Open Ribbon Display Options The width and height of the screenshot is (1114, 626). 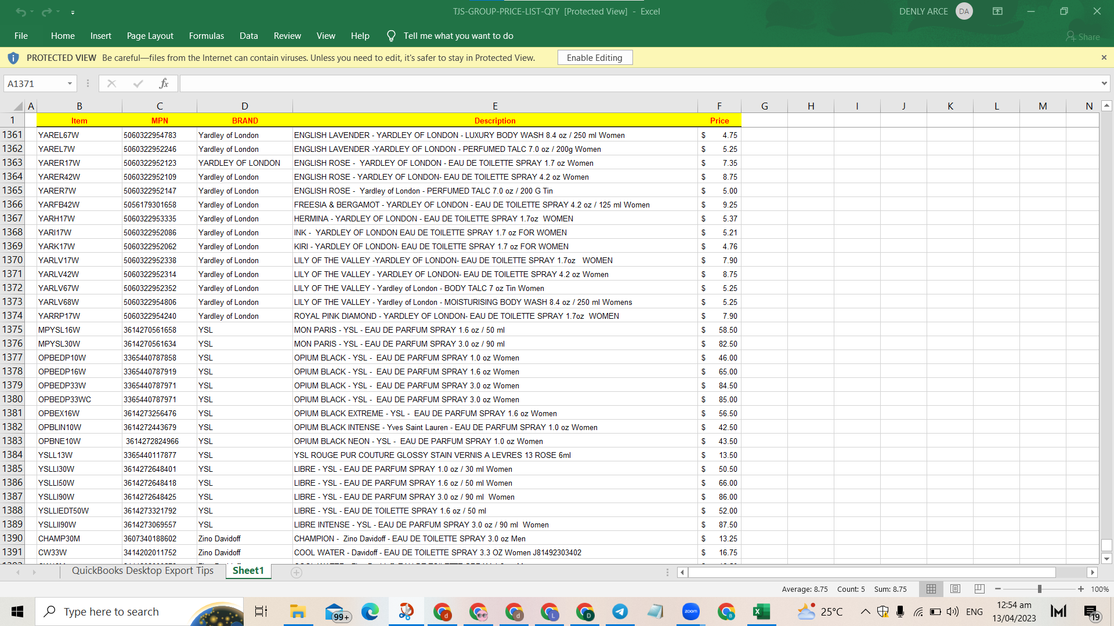coord(998,12)
